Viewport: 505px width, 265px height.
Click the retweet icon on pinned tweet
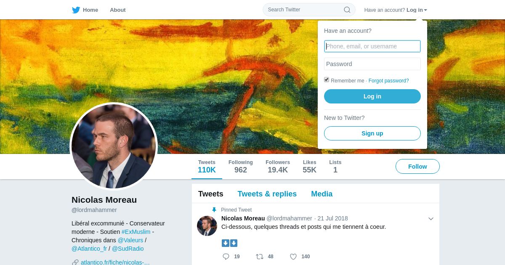260,257
